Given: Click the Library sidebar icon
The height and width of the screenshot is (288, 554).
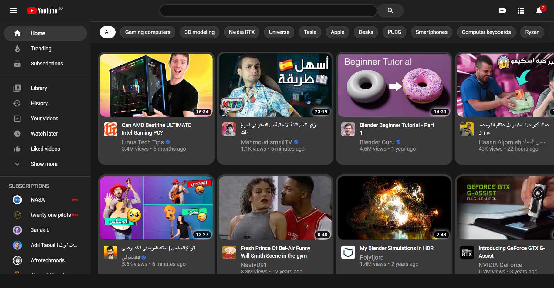Looking at the screenshot, I should click(x=17, y=88).
